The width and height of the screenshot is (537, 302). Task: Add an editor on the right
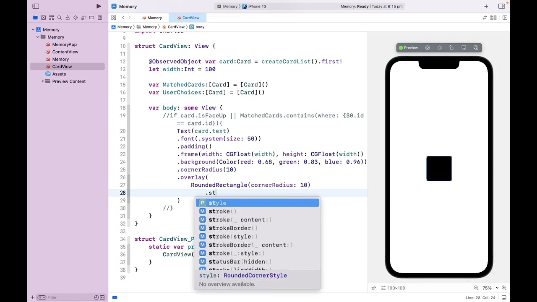coord(505,18)
